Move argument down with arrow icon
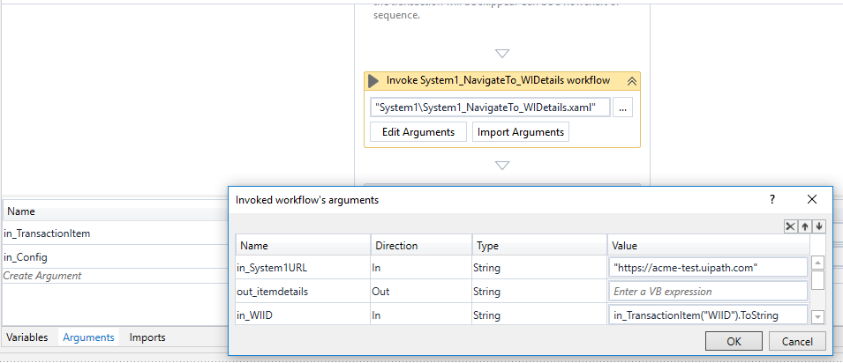The image size is (843, 363). [819, 226]
